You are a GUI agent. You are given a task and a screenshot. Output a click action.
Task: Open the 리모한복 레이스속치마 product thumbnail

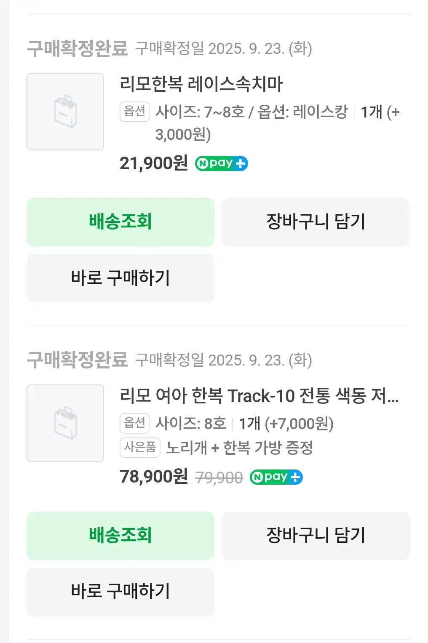coord(65,112)
